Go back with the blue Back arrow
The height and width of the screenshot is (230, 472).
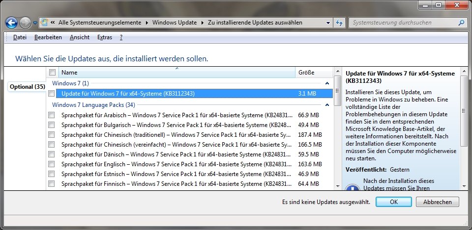click(11, 23)
